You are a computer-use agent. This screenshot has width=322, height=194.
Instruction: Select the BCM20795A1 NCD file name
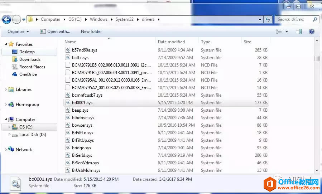(x=111, y=80)
